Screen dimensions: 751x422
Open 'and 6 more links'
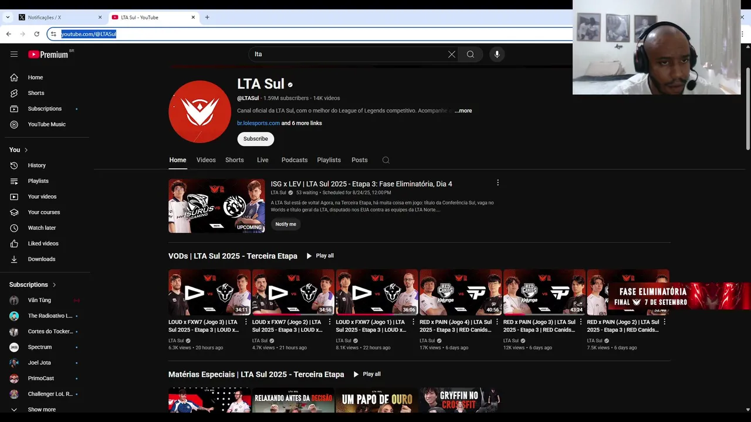click(302, 123)
